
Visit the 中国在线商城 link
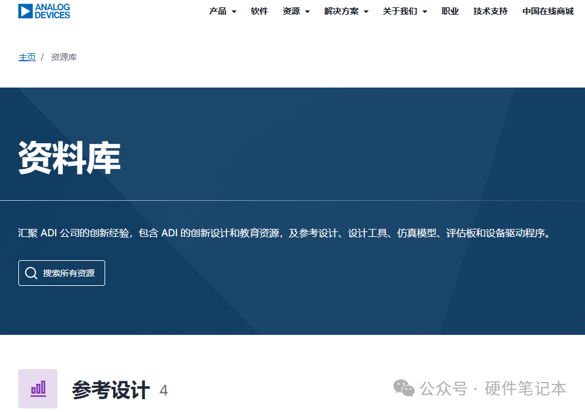click(x=548, y=11)
